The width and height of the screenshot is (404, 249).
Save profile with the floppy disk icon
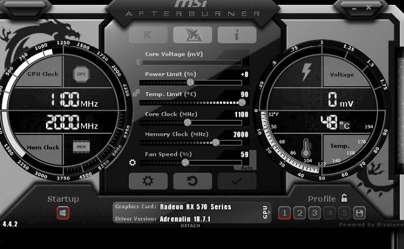click(359, 213)
